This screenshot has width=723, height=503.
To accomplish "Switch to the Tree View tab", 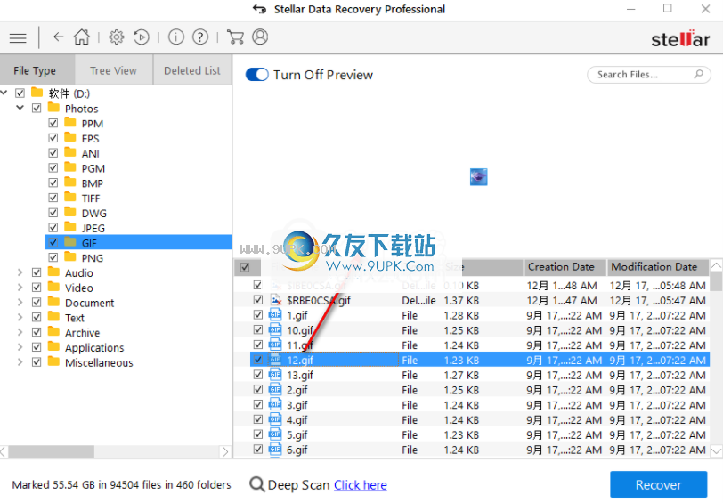I will pos(113,70).
